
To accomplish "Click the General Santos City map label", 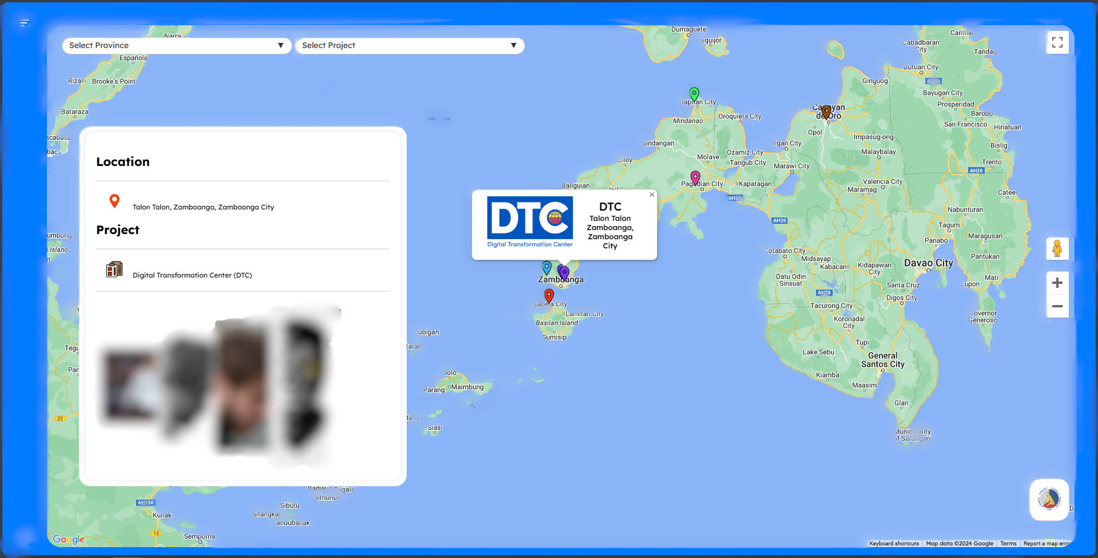I will [x=883, y=360].
